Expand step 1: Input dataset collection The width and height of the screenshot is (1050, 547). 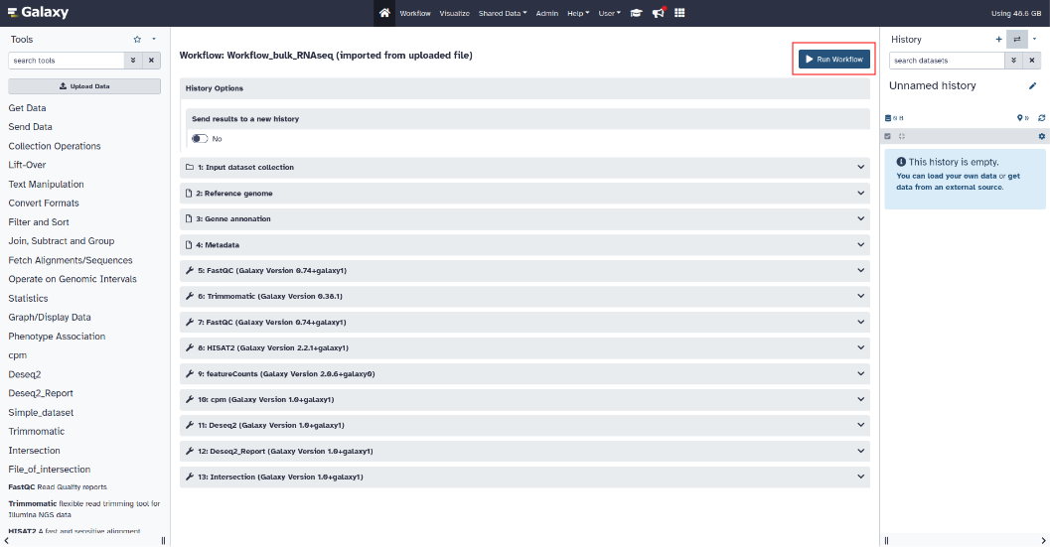coord(525,167)
